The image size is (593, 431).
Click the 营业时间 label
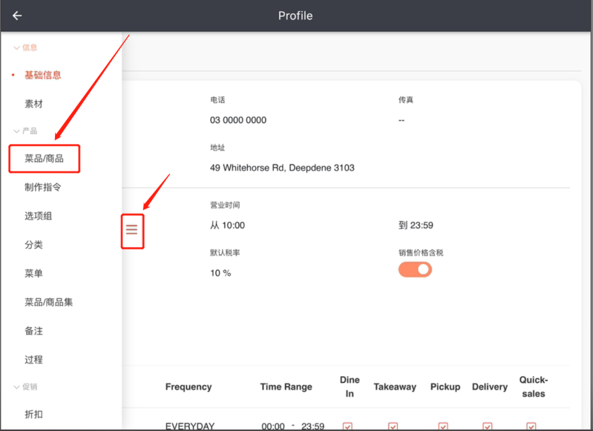click(x=225, y=205)
